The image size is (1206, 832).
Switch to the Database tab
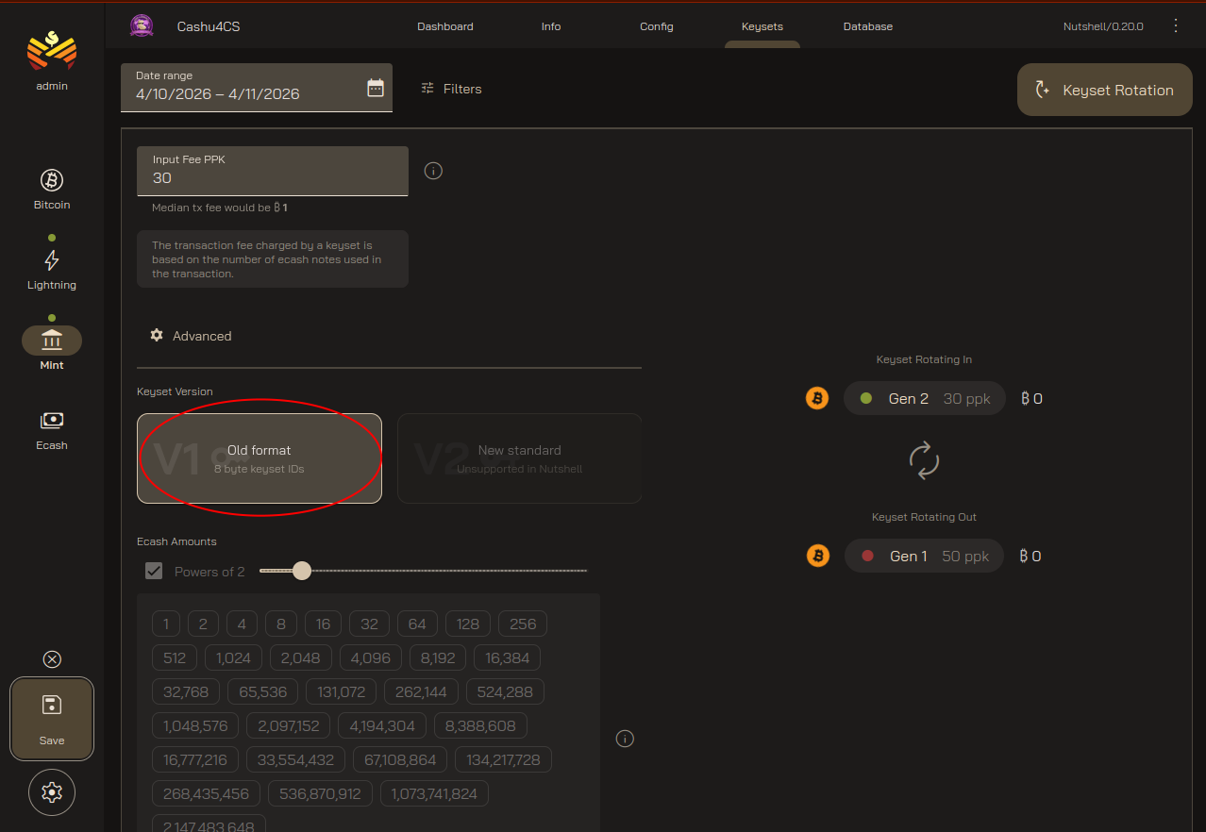point(867,26)
